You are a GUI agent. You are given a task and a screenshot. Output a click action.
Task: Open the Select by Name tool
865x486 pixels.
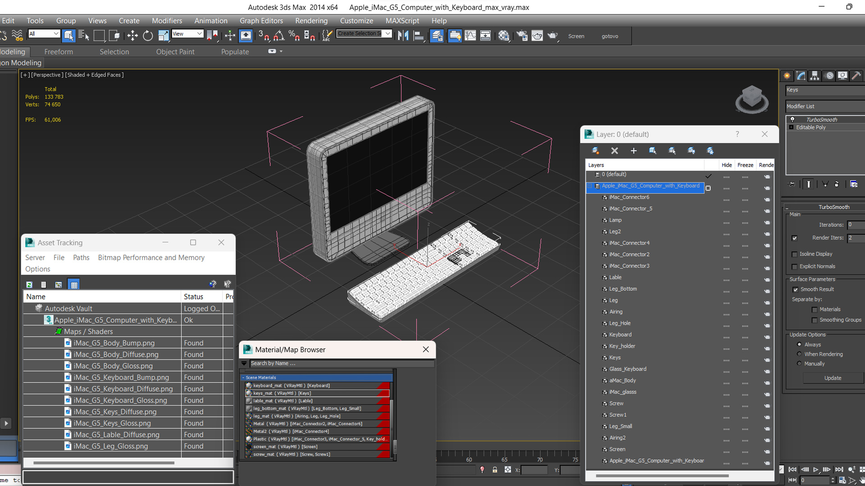pos(84,36)
